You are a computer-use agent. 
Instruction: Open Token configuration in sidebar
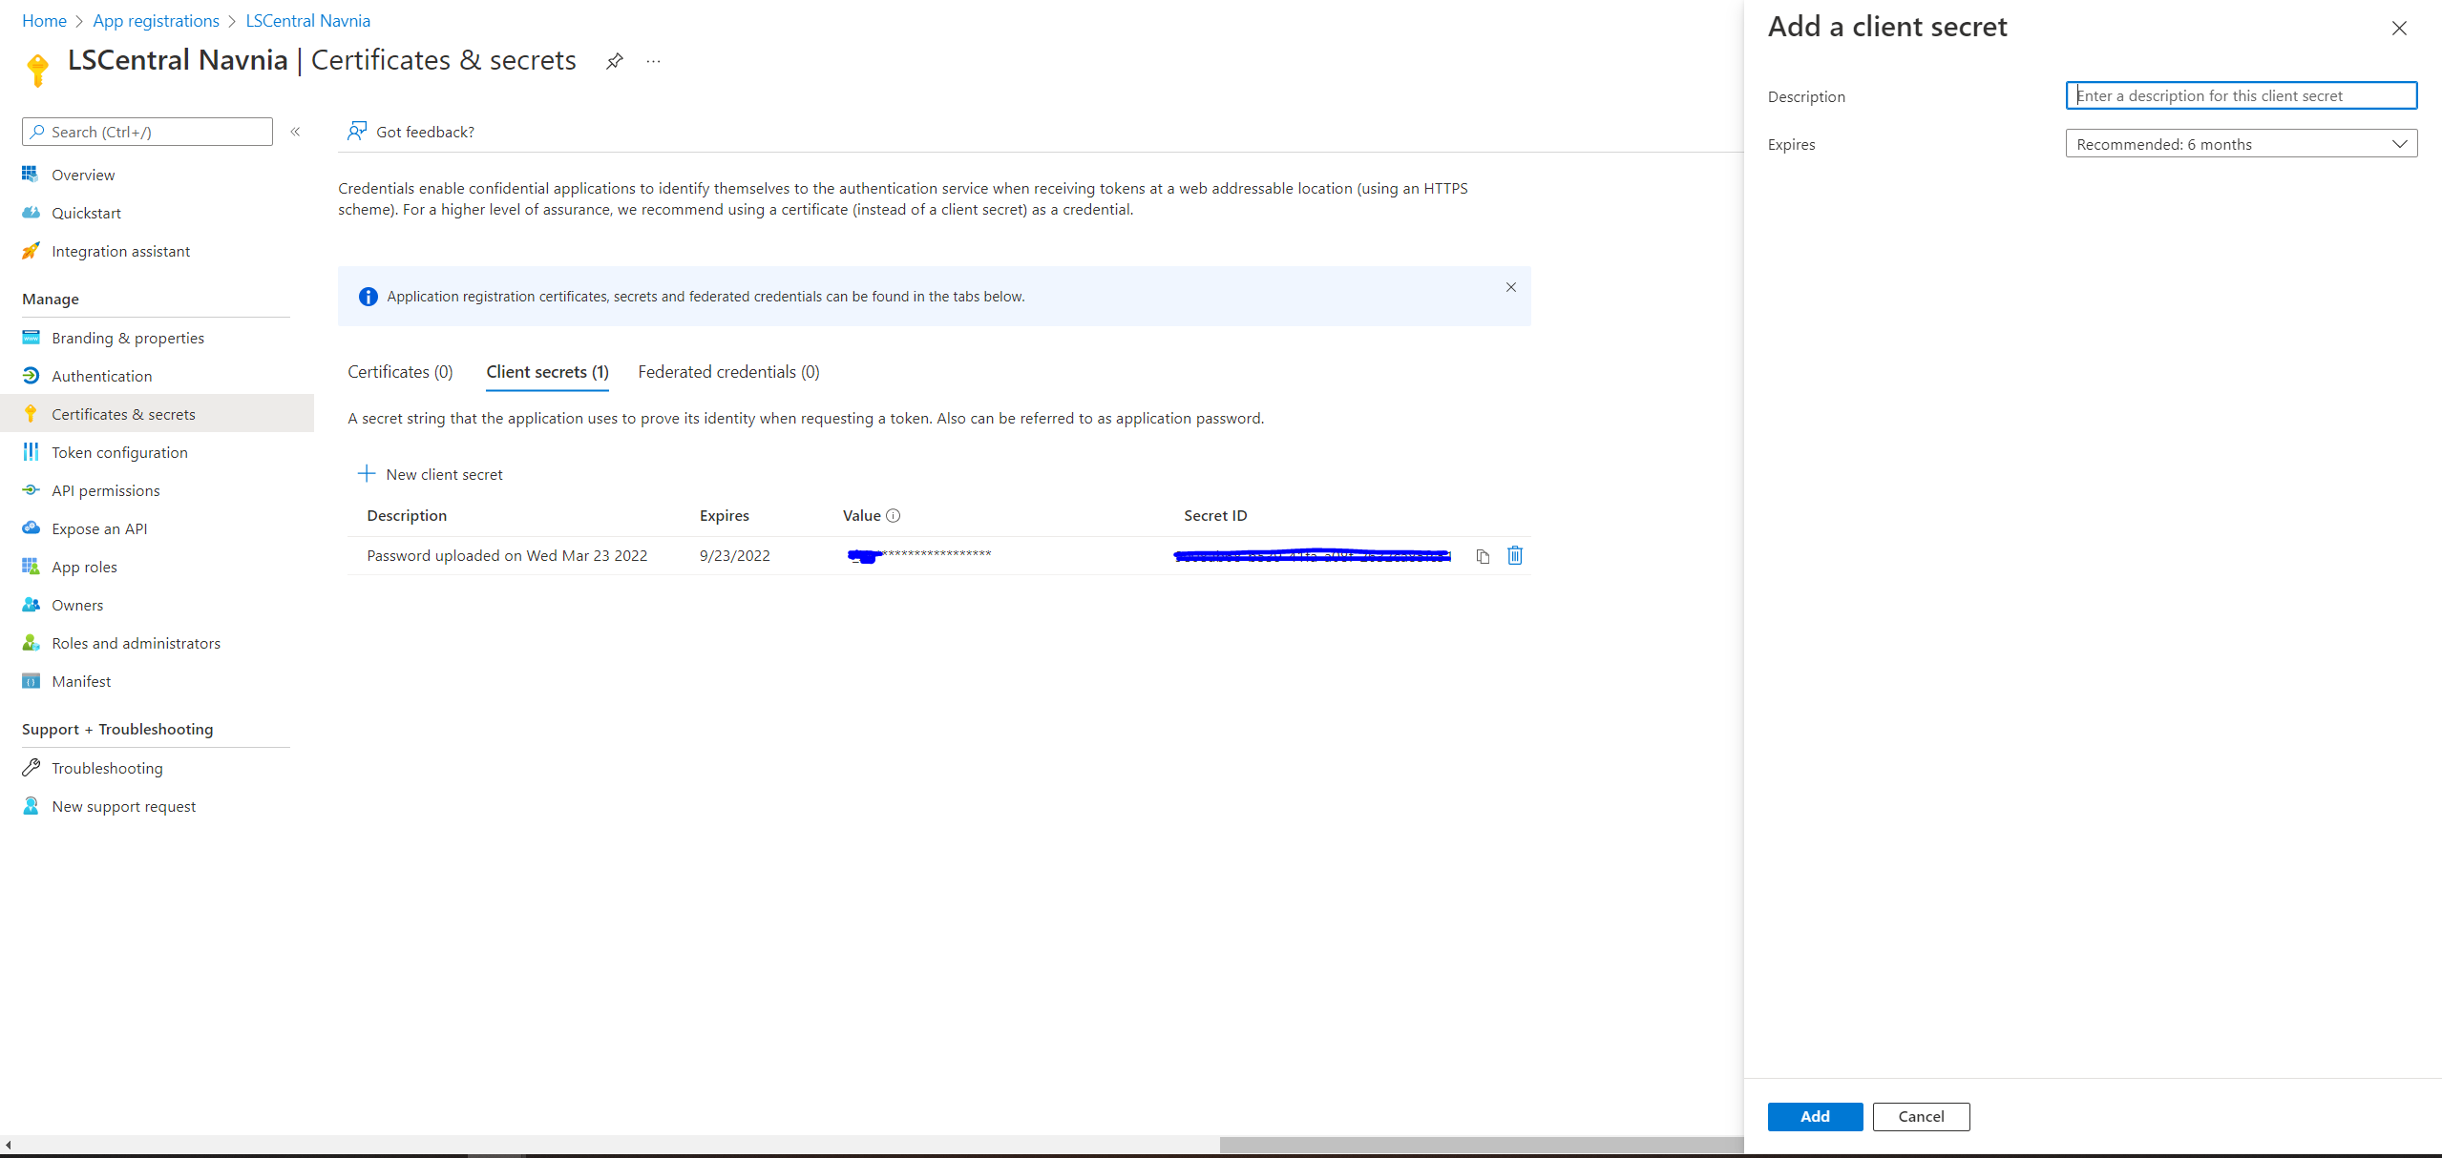click(x=119, y=452)
